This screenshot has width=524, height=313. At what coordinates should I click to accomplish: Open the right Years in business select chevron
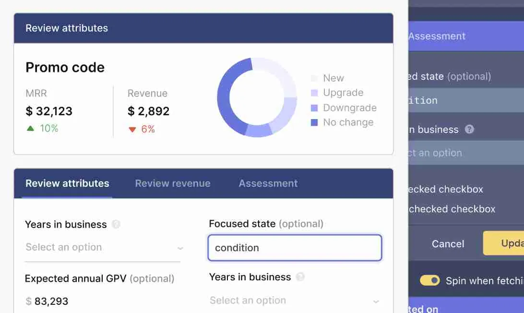376,301
